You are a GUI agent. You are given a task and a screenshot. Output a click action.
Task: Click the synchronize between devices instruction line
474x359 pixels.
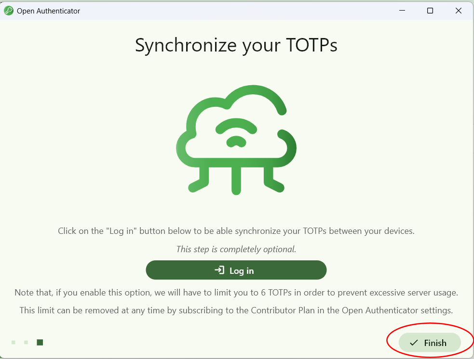click(236, 231)
